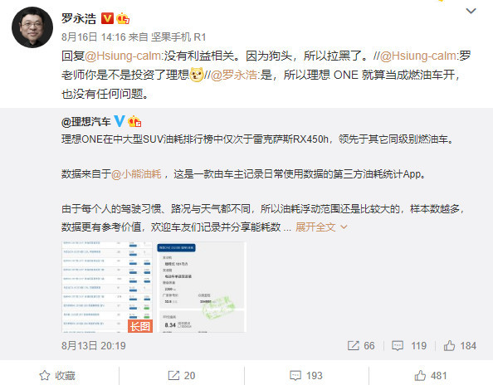493x390 pixels.
Task: Click the orange V verification badge
Action: 107,18
